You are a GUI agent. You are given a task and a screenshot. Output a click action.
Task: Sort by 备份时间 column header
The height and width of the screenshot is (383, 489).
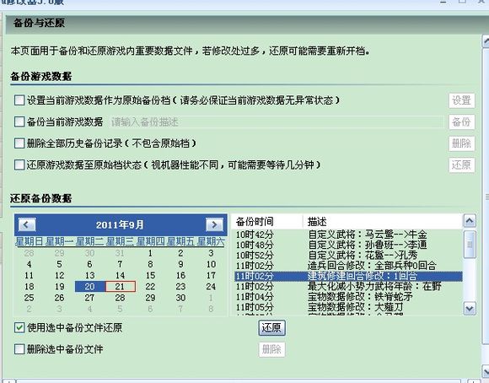[267, 222]
